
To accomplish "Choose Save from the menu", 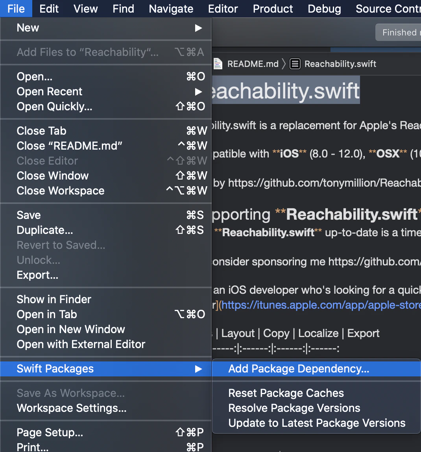I will (x=106, y=215).
